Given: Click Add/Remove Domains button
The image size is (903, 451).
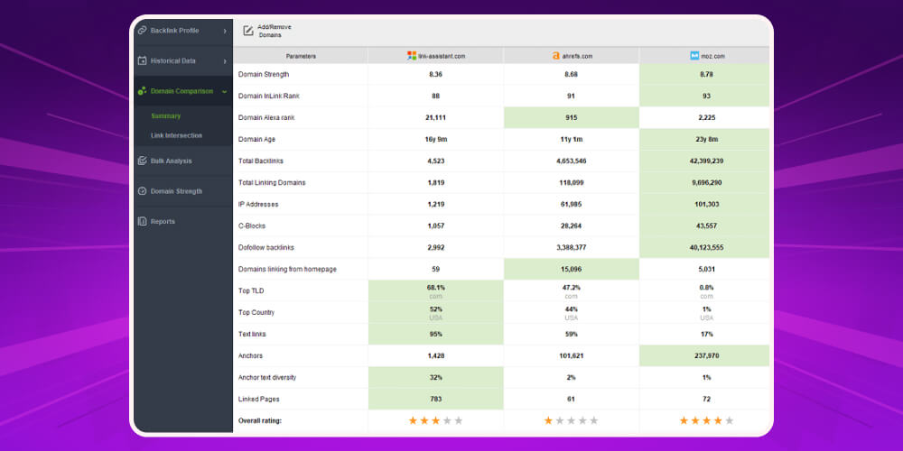Looking at the screenshot, I should click(x=267, y=31).
